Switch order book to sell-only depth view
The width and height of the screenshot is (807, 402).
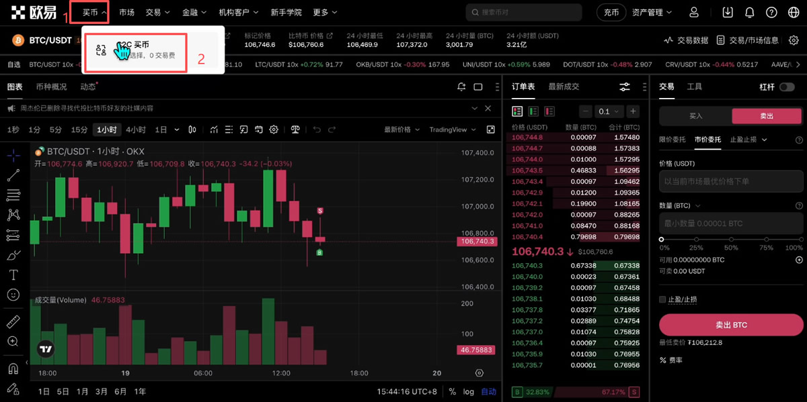(548, 111)
